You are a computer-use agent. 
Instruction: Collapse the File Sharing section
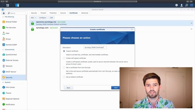point(3,17)
